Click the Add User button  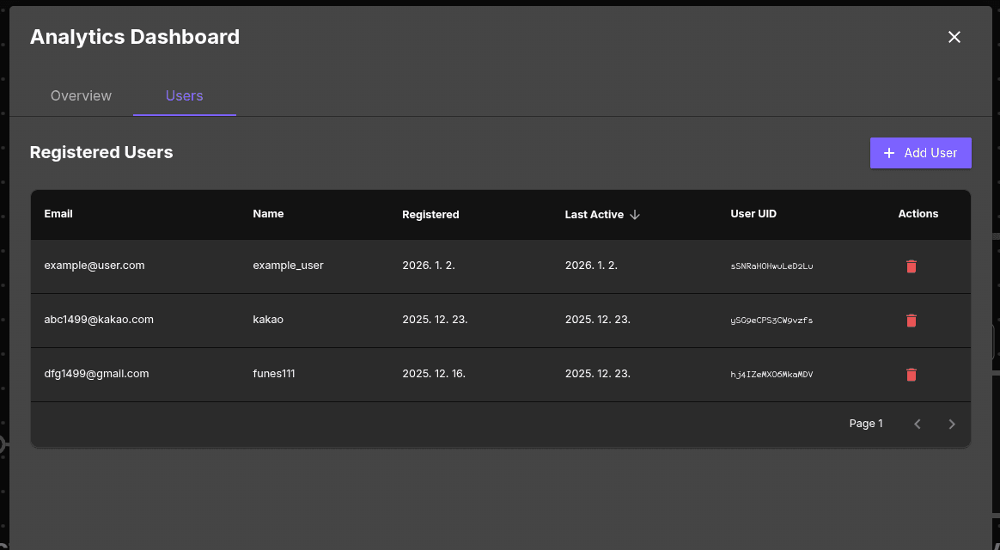(x=920, y=152)
